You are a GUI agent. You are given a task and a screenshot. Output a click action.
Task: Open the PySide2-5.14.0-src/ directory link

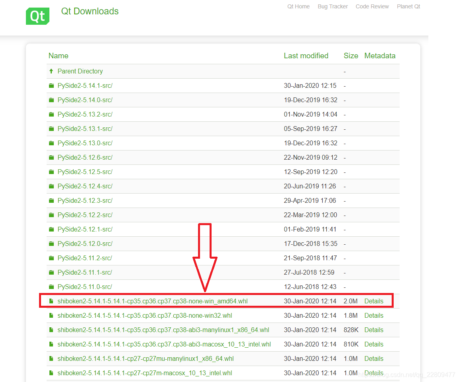85,100
